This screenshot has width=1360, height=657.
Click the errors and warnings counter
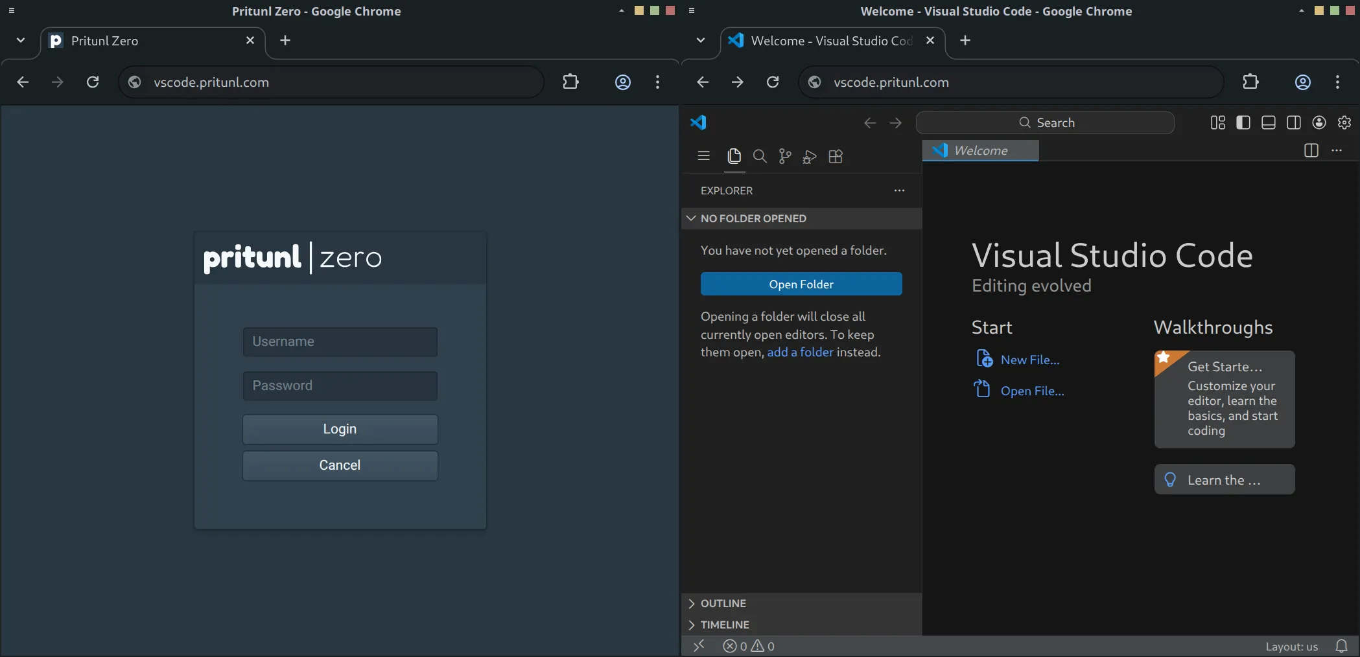[749, 646]
